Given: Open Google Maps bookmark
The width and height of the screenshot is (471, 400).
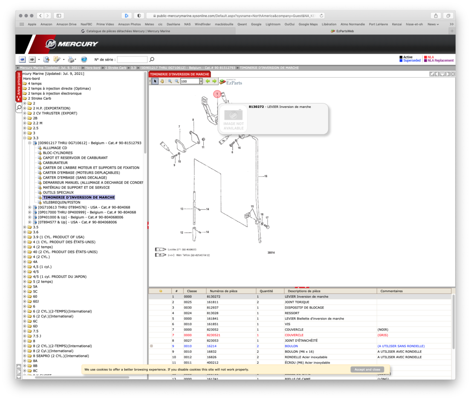Looking at the screenshot, I should tap(308, 24).
